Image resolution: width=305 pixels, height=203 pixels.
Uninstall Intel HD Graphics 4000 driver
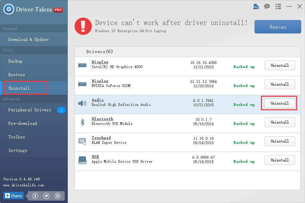click(x=280, y=65)
